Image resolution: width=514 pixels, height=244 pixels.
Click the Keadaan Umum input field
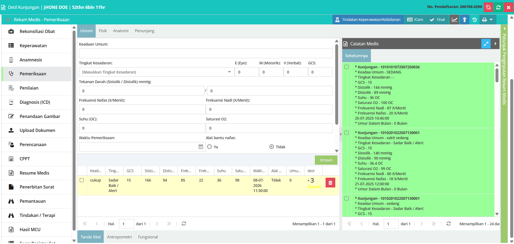tap(206, 53)
